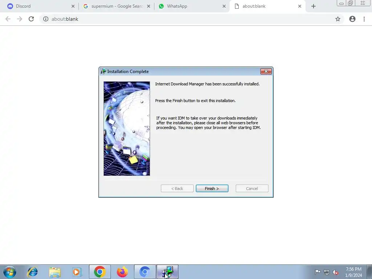The height and width of the screenshot is (279, 372).
Task: Click the Finish button in installer
Action: pyautogui.click(x=212, y=189)
